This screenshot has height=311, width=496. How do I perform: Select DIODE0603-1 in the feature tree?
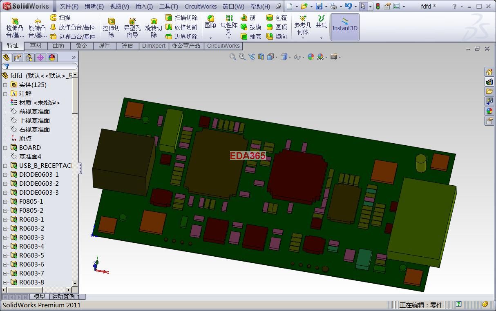pos(39,175)
